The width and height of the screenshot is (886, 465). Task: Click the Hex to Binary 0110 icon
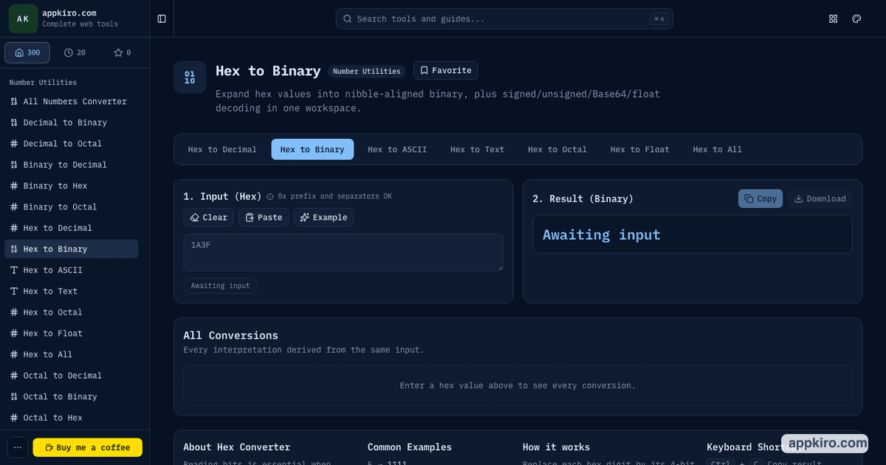coord(190,77)
